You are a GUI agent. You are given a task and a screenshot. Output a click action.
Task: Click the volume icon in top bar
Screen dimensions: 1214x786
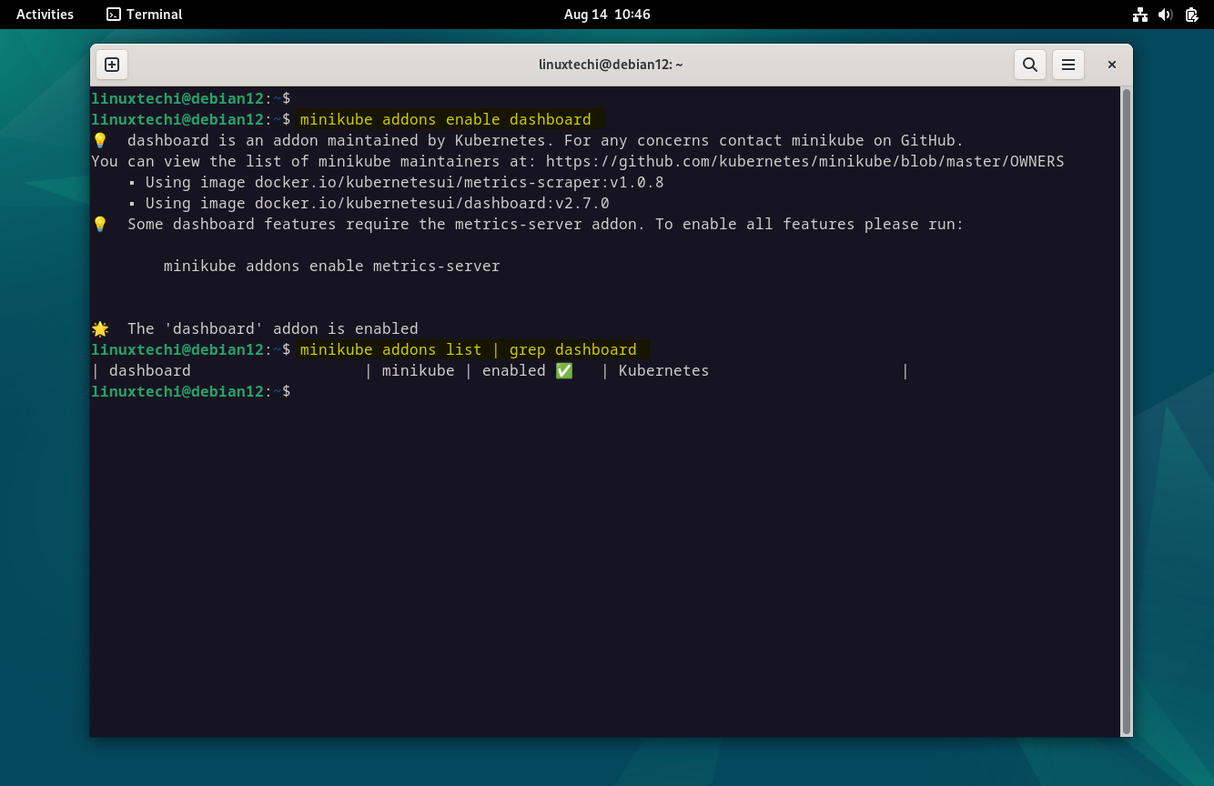click(x=1166, y=15)
